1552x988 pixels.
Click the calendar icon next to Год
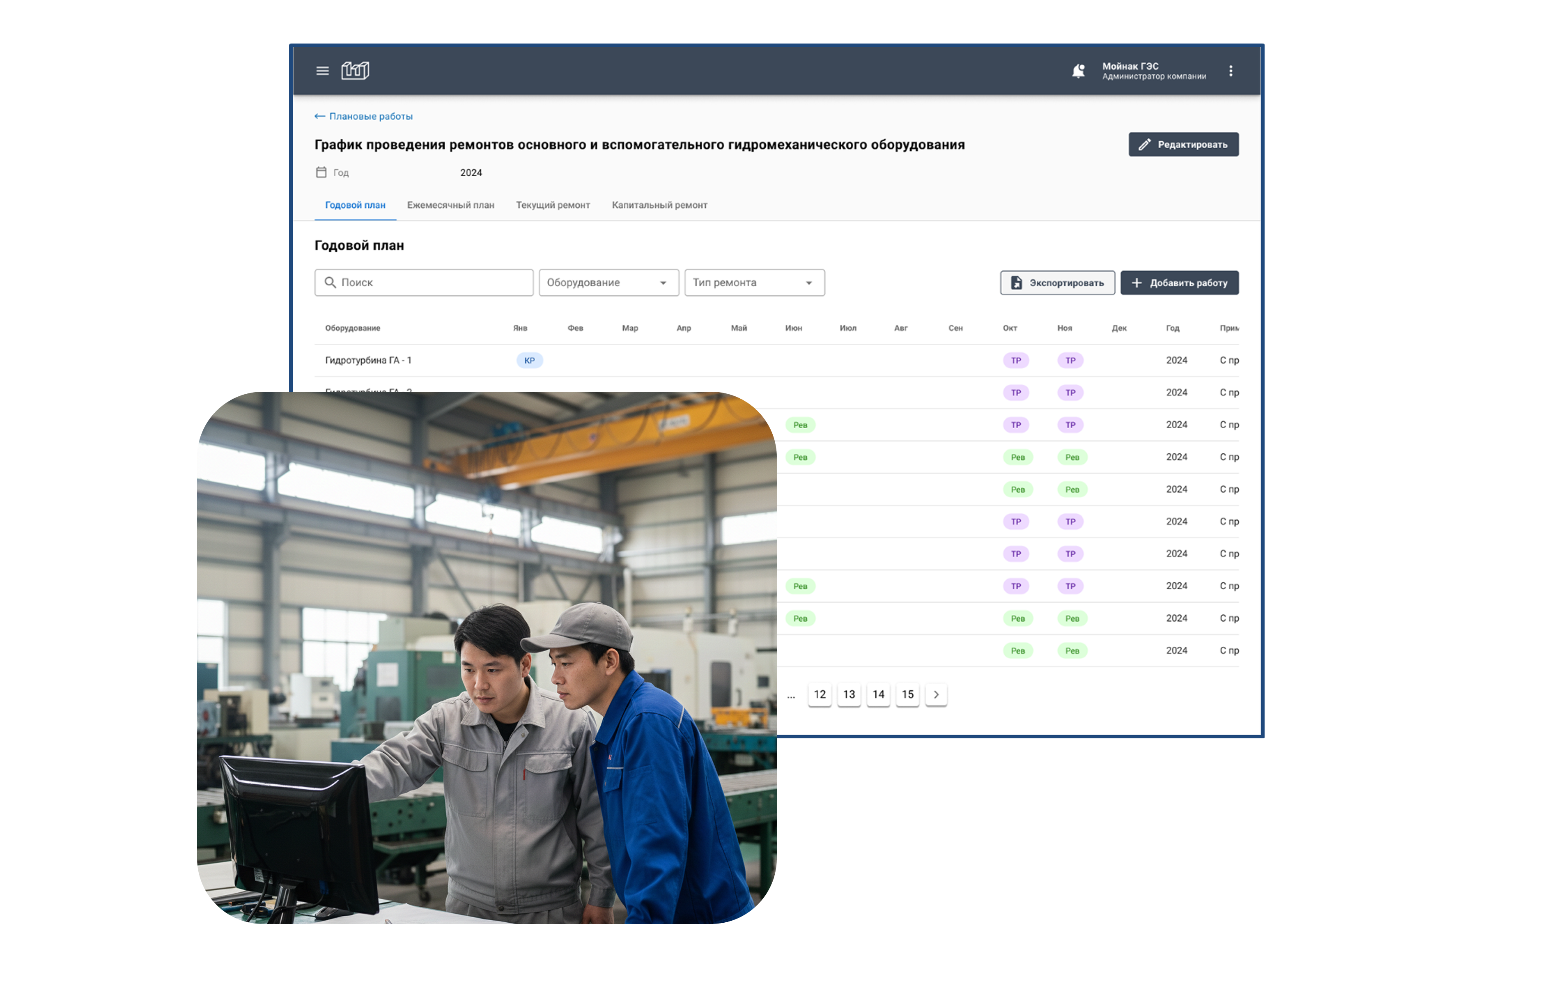click(321, 172)
